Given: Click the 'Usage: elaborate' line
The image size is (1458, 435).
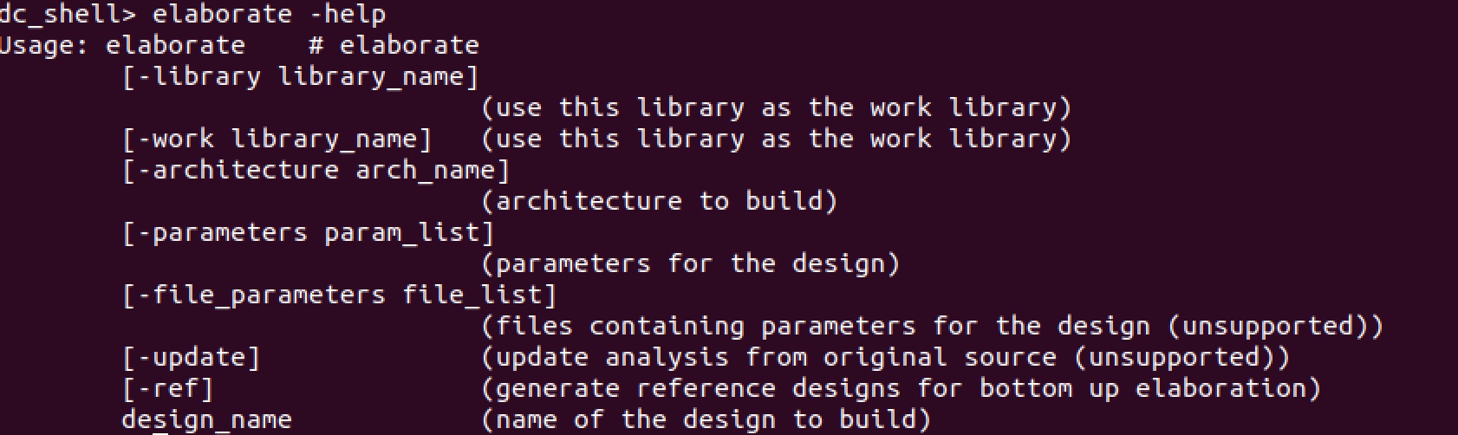Looking at the screenshot, I should pos(122,45).
